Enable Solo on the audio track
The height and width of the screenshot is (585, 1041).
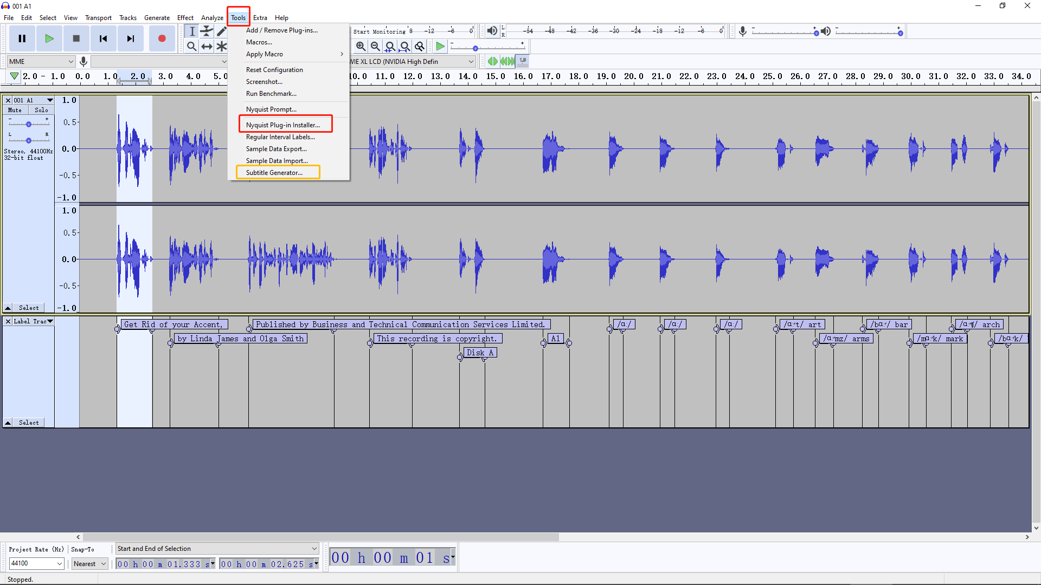pyautogui.click(x=41, y=109)
